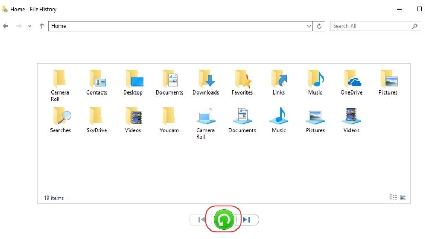425x239 pixels.
Task: Switch to large icons view layout
Action: point(403,197)
